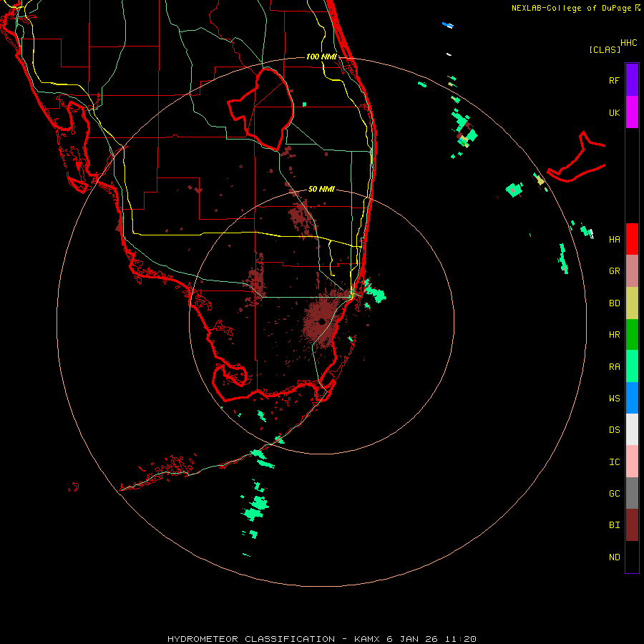Click the red HA color swatch
The width and height of the screenshot is (644, 644).
click(x=632, y=239)
